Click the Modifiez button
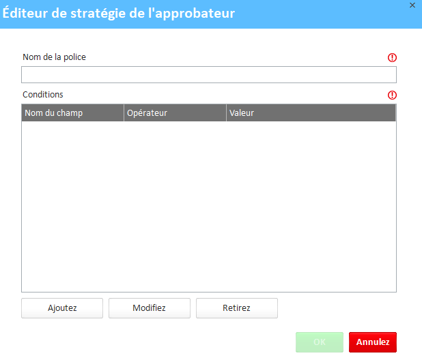 [149, 308]
